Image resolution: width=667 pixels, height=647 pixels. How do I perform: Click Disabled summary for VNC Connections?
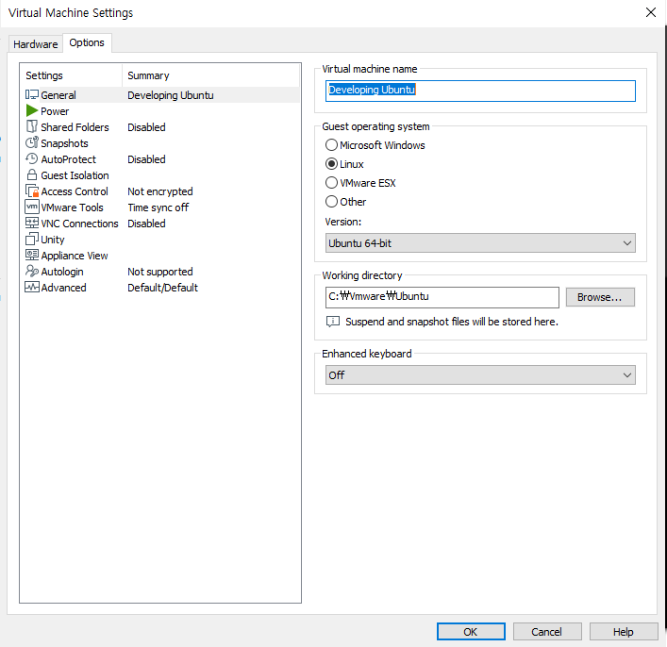(x=146, y=224)
